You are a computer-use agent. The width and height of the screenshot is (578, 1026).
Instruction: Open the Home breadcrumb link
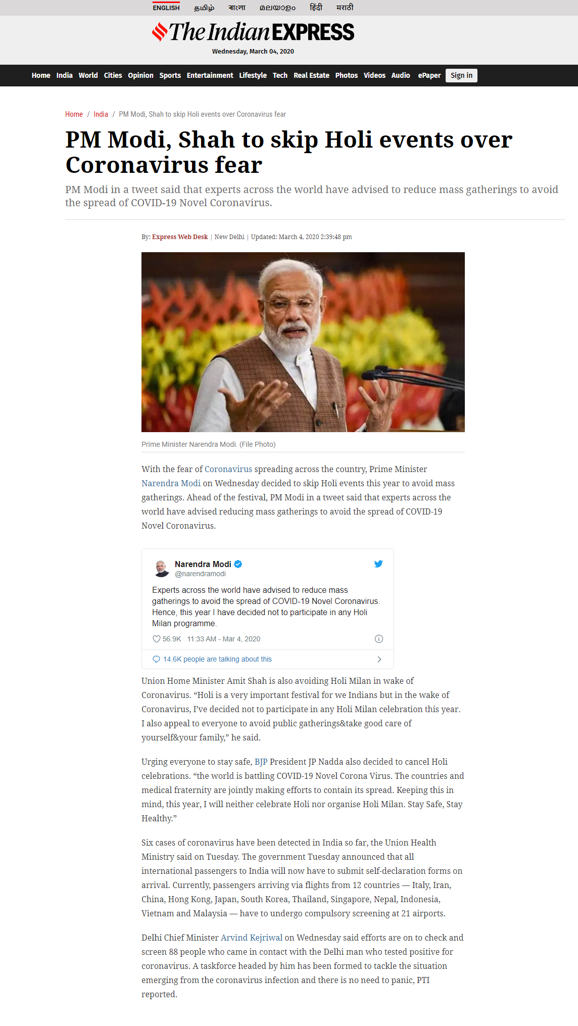74,114
